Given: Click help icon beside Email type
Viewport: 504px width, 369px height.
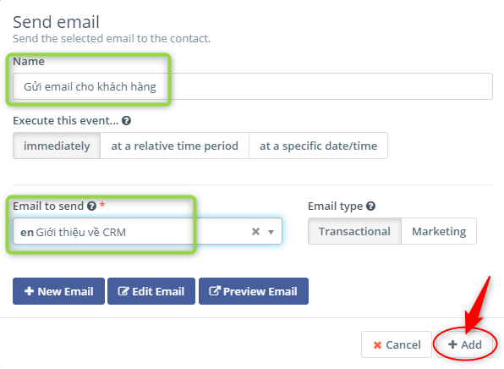Looking at the screenshot, I should click(370, 206).
